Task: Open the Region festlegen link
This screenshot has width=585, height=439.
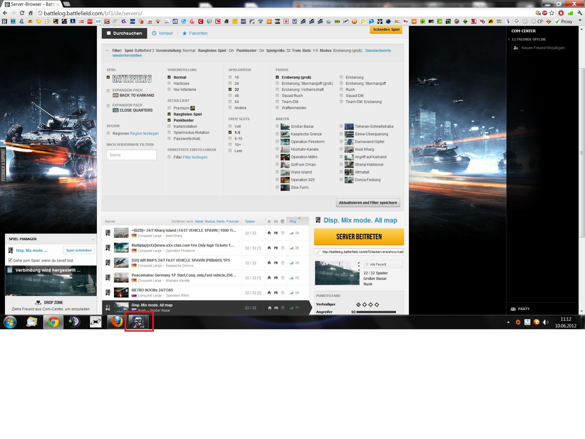Action: 144,133
